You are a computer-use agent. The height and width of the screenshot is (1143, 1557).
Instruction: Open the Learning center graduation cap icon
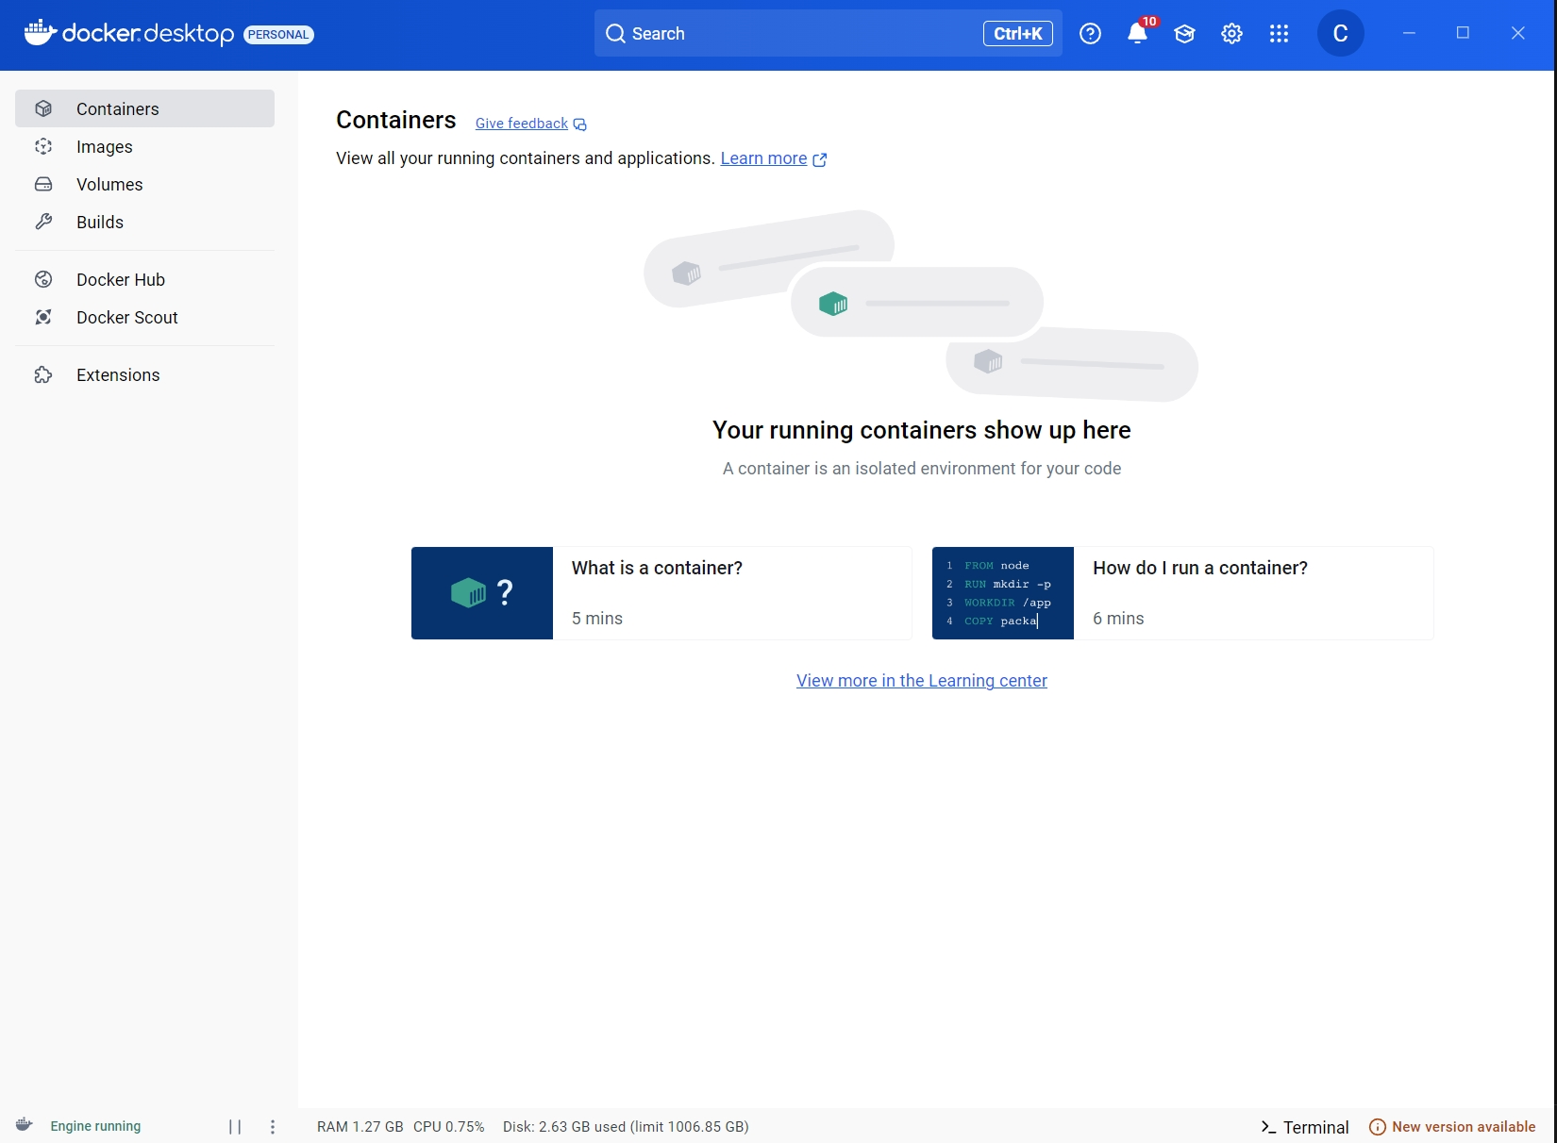point(1184,34)
